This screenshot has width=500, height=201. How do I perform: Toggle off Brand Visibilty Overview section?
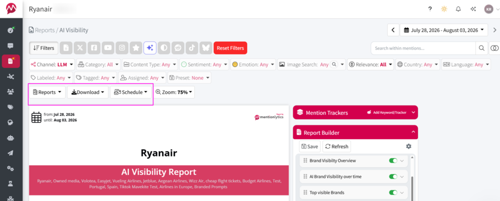[x=393, y=160]
